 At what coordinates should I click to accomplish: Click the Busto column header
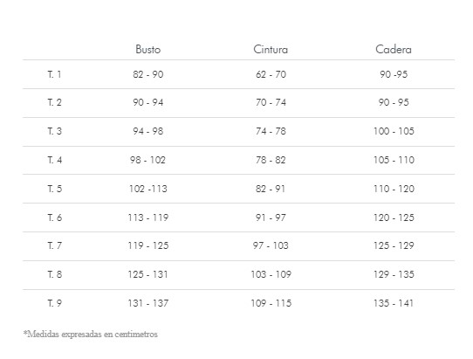(x=147, y=49)
